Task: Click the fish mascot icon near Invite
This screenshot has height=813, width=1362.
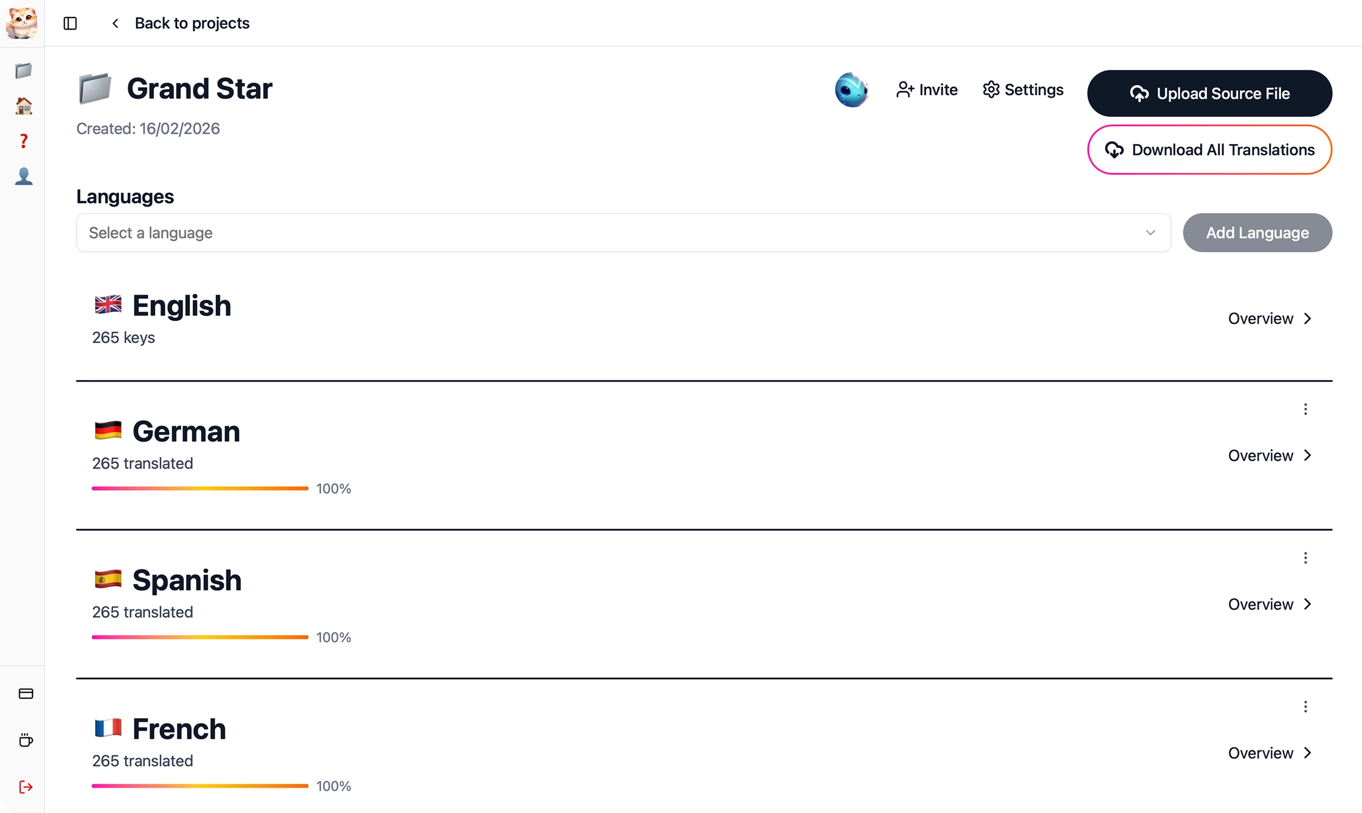Action: (851, 90)
